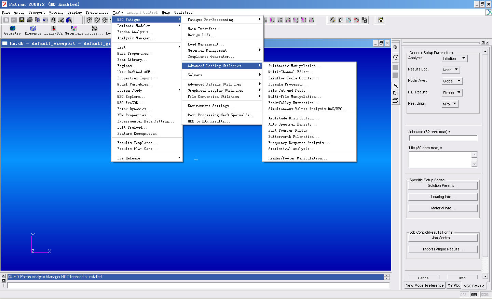Click the File New toolbar icon

point(6,20)
